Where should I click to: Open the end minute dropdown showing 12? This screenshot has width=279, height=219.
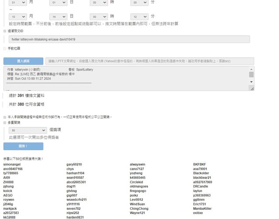[139, 16]
